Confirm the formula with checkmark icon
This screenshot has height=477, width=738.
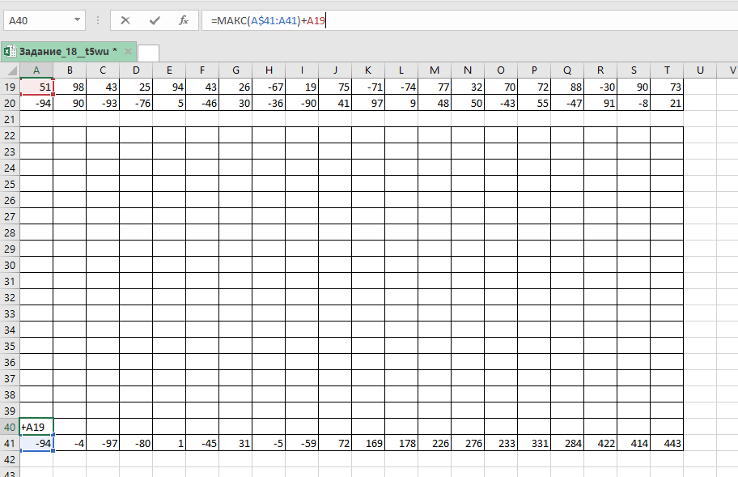[155, 20]
